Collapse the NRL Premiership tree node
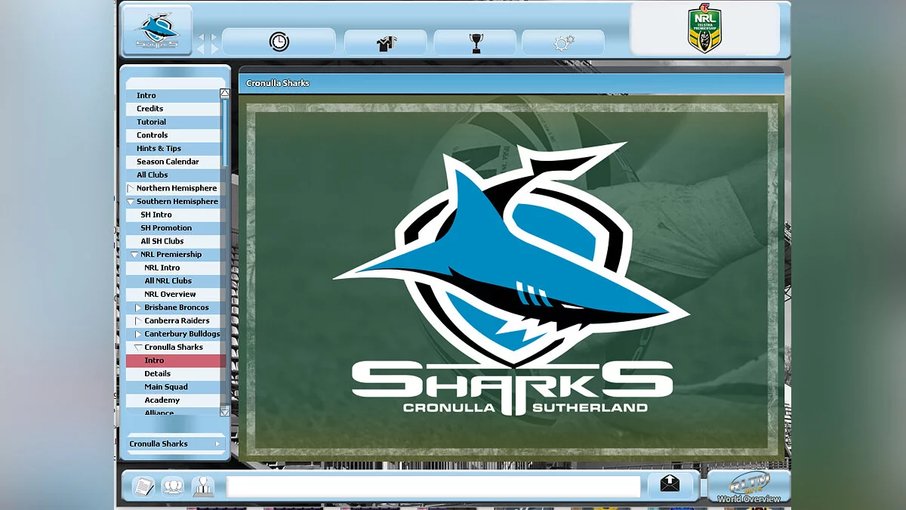906x510 pixels. [134, 255]
